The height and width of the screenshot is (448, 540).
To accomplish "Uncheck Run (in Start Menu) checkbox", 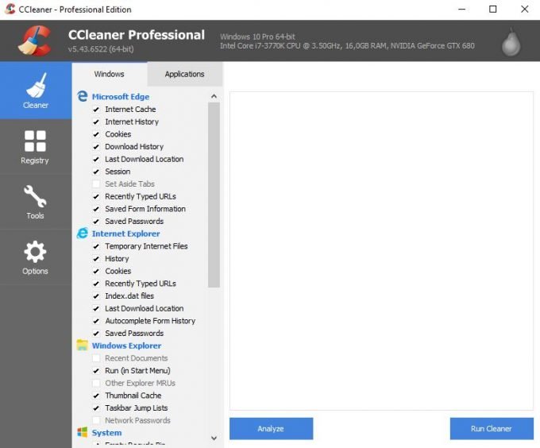I will coord(96,370).
